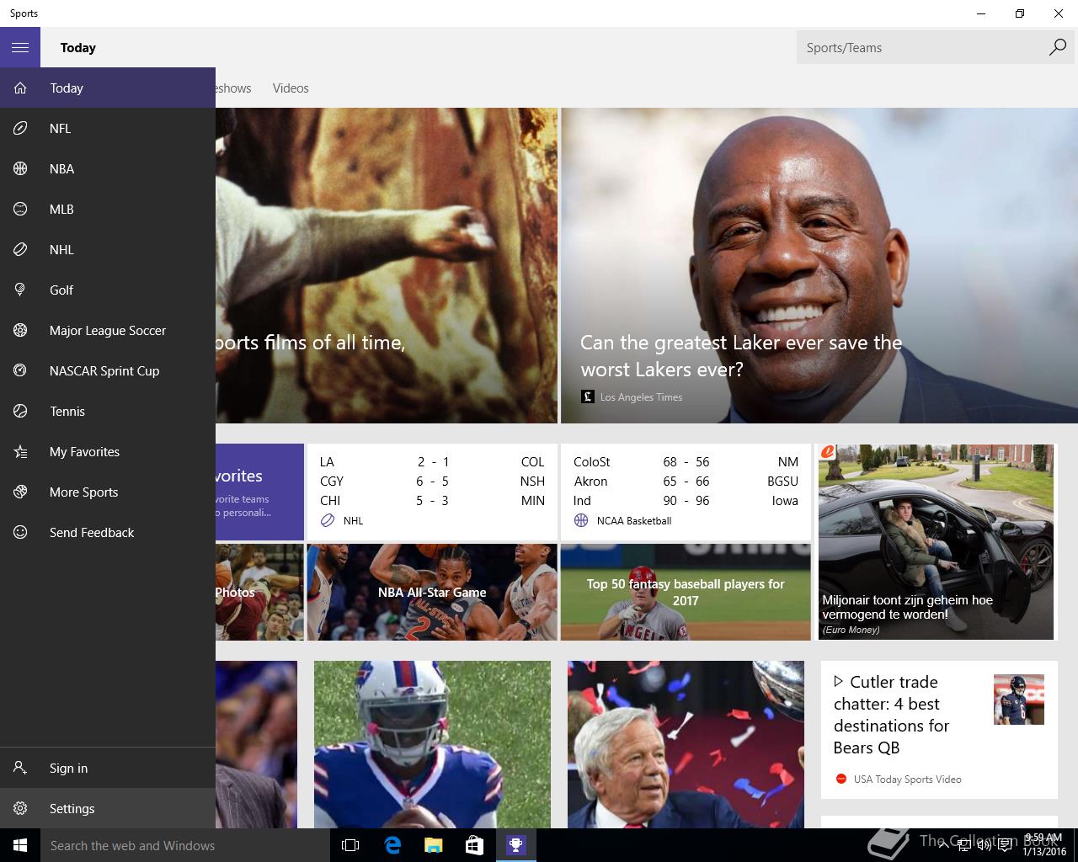Click the Major League Soccer ball icon
The image size is (1078, 862).
[x=20, y=330]
